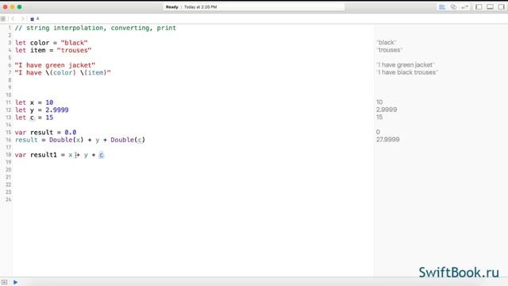Click the Ready status in the title bar
The image size is (508, 286).
[171, 7]
